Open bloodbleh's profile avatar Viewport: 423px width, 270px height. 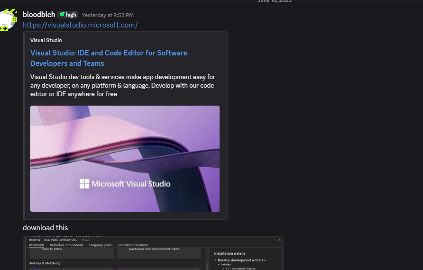coord(8,20)
